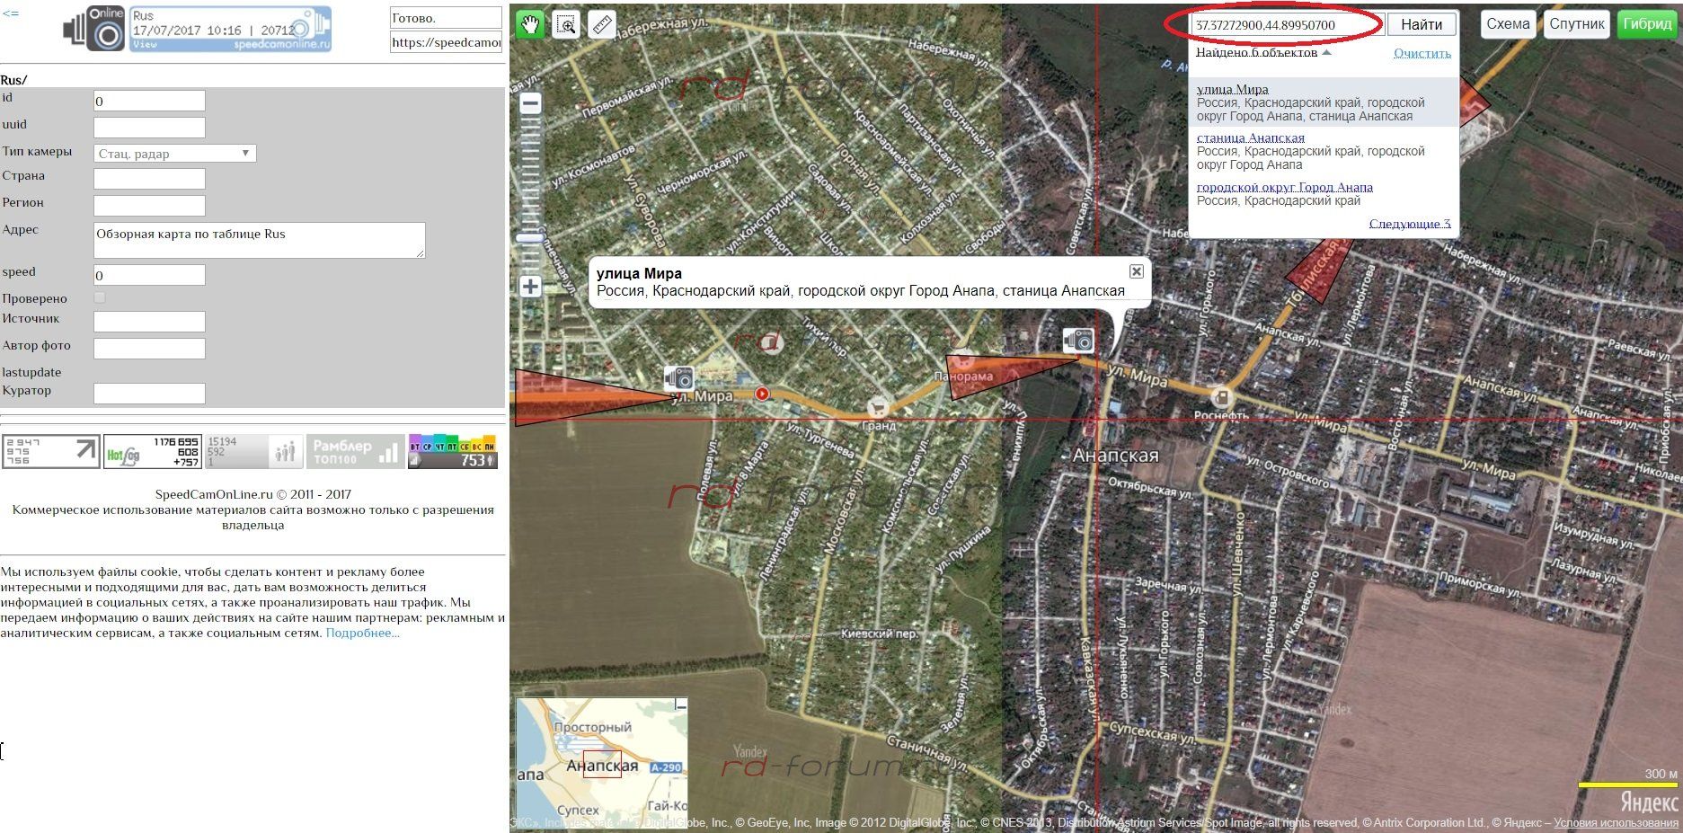Click the map zoom level slider handle
This screenshot has width=1683, height=833.
point(530,238)
